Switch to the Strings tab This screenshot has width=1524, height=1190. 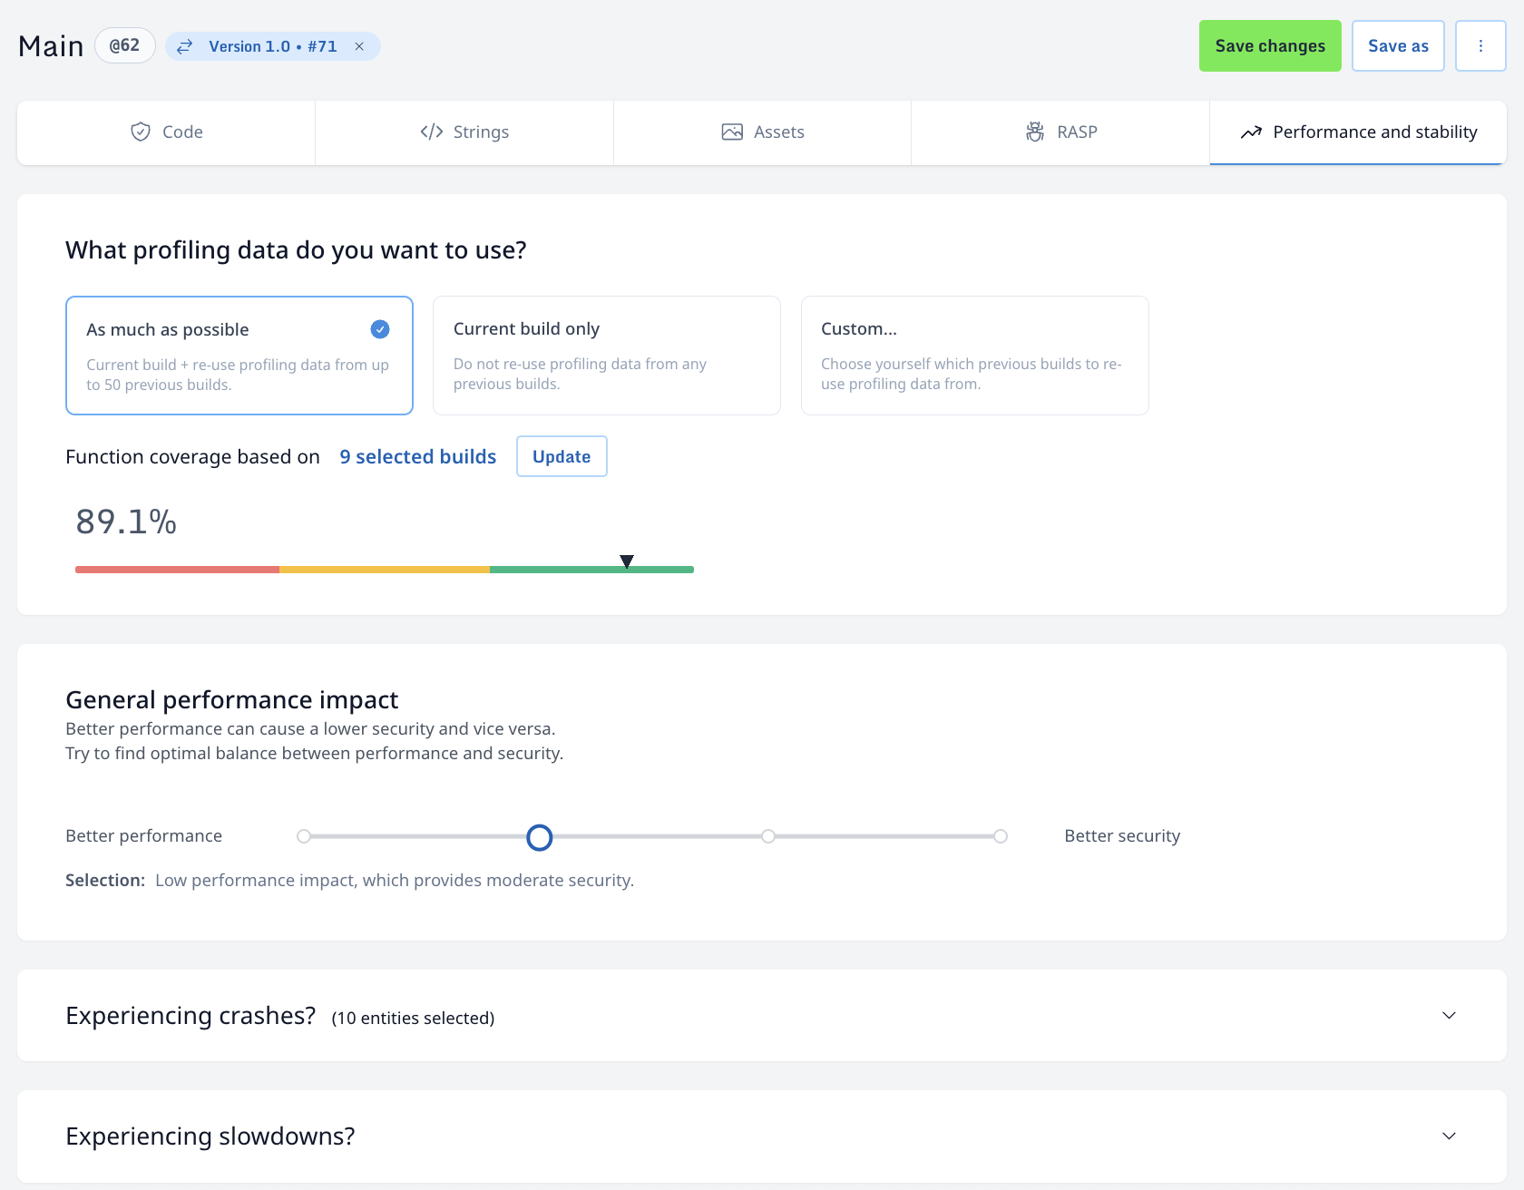tap(464, 132)
